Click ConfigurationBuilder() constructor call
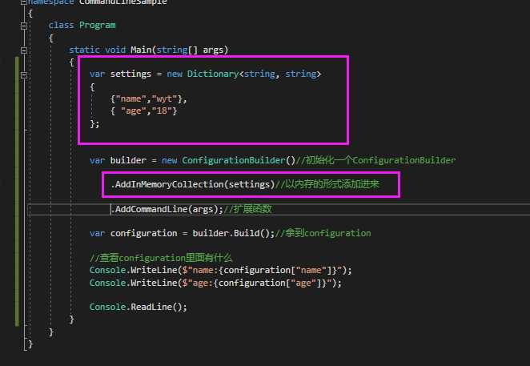Viewport: 530px width, 366px height. 239,160
